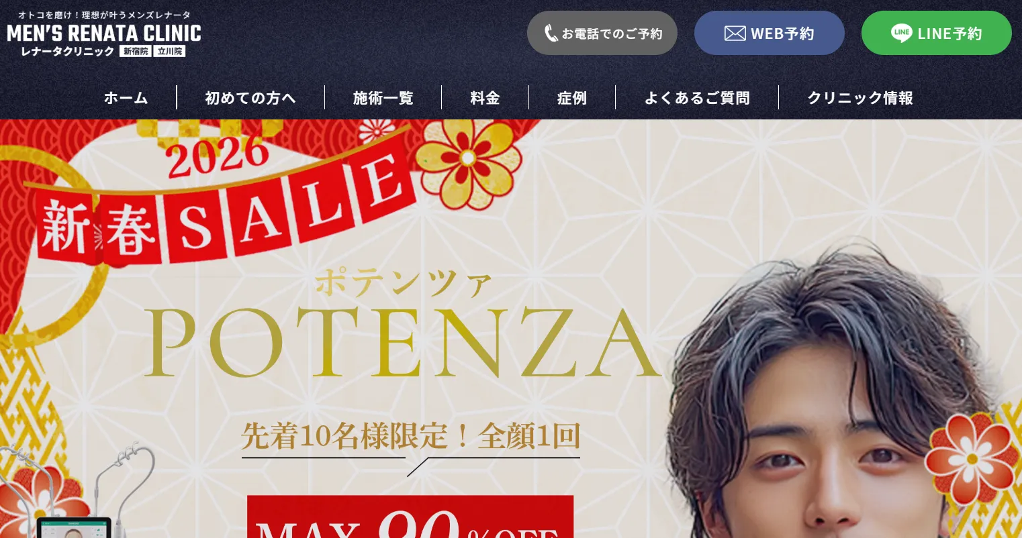Click the POTENZA campaign title
The width and height of the screenshot is (1022, 538).
(403, 343)
